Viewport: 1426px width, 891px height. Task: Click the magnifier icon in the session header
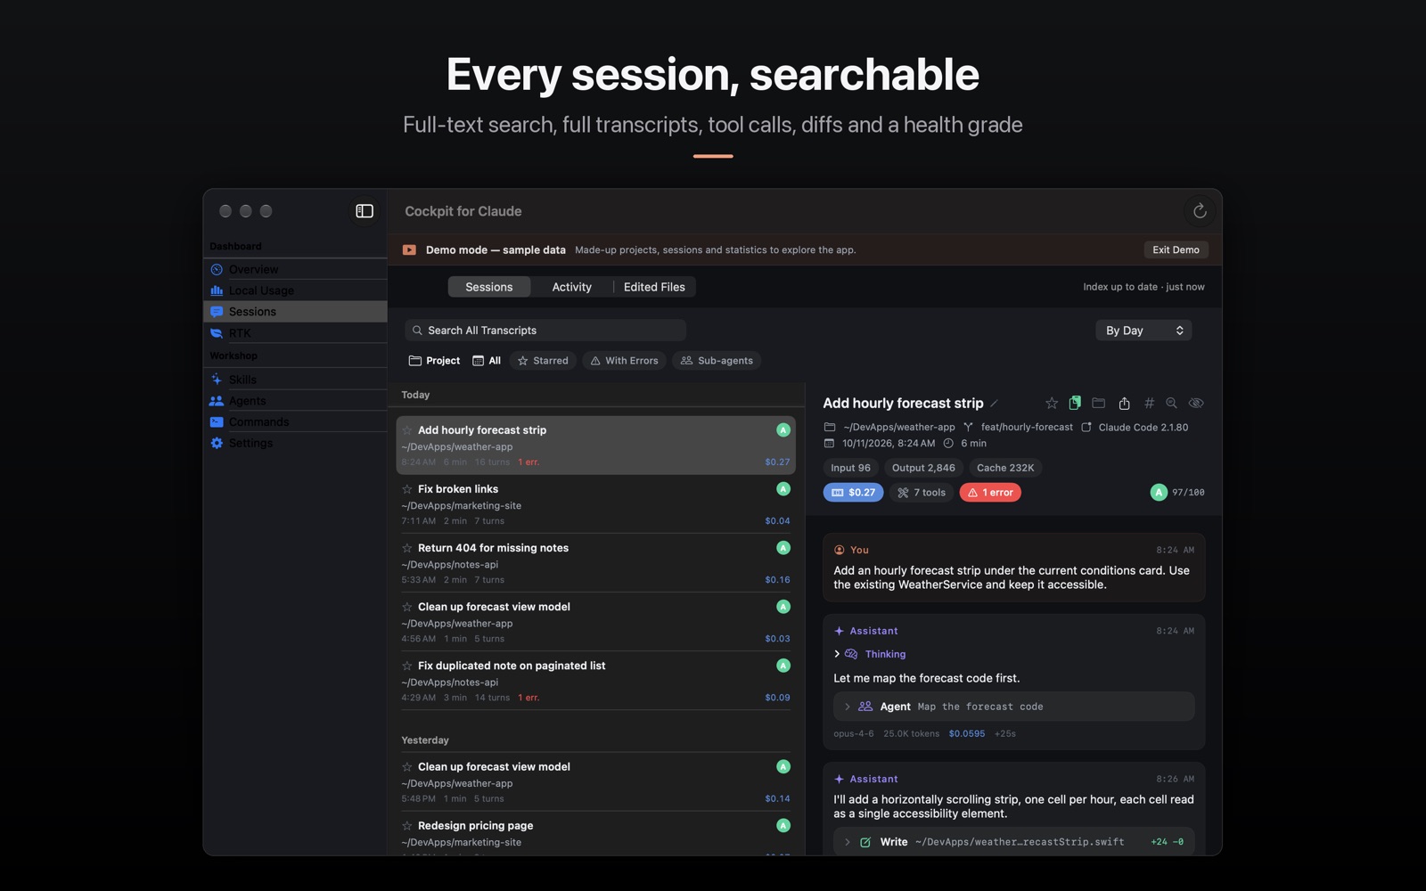[1171, 403]
